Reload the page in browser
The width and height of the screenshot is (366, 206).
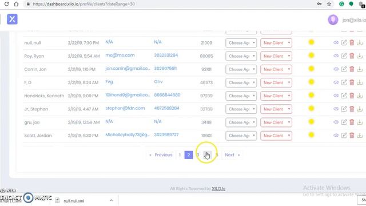[6, 4]
